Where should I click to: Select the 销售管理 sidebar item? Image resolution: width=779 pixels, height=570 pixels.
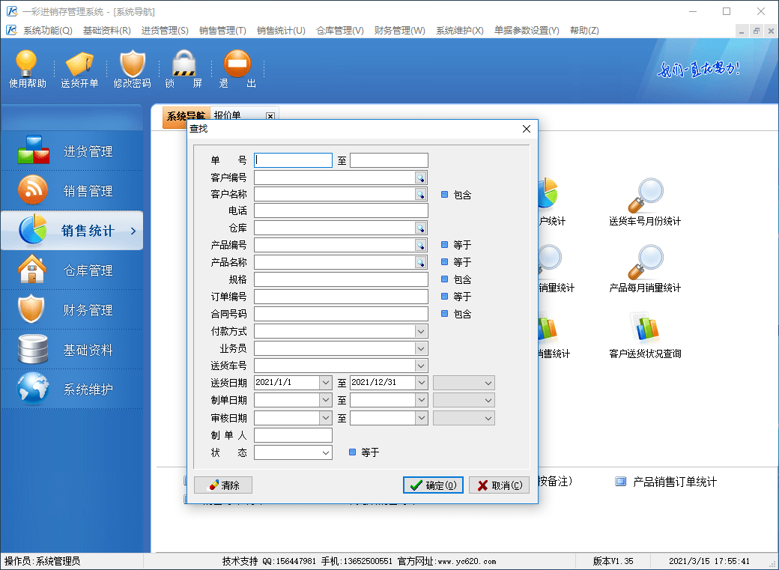[72, 191]
